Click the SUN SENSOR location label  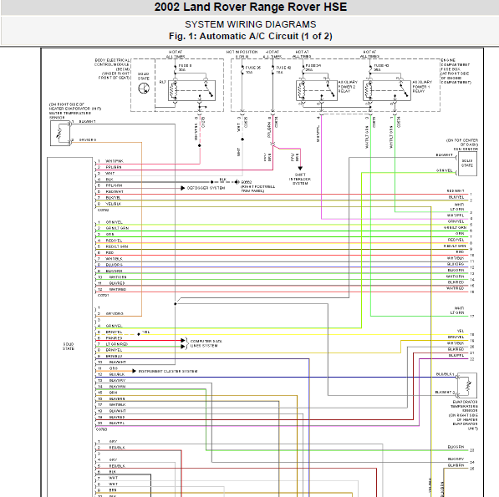[462, 145]
